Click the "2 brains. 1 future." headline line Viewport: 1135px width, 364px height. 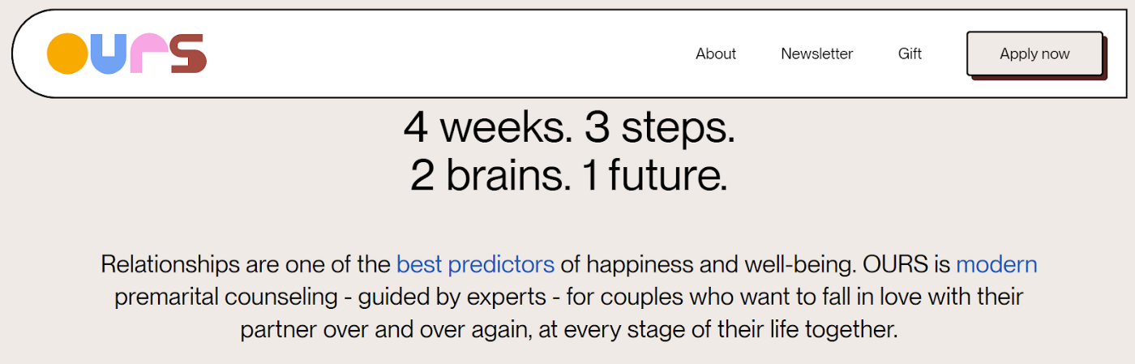[x=569, y=176]
